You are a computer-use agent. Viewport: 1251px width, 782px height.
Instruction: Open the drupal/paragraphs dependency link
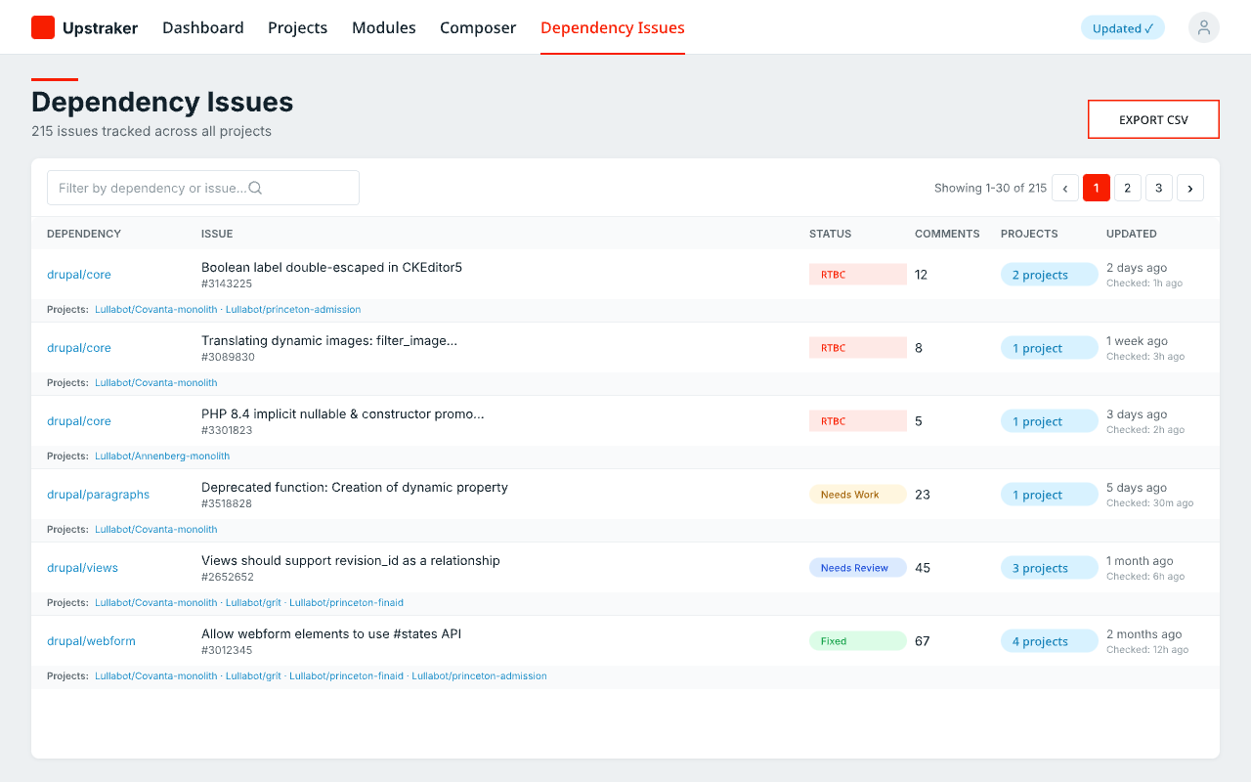coord(98,494)
